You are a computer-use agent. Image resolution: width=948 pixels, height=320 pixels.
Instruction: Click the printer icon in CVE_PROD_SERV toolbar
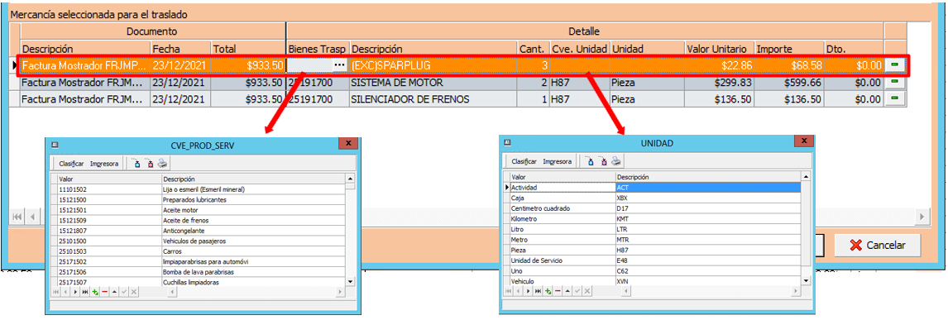point(162,164)
